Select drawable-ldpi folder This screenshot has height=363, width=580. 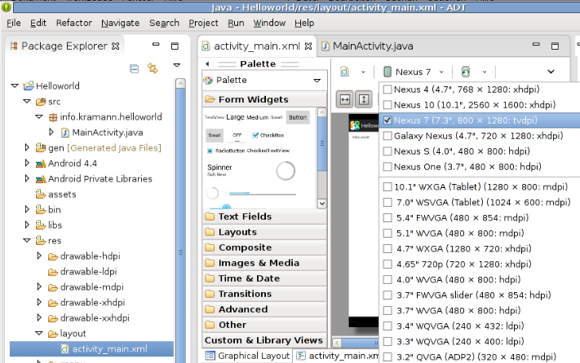click(x=82, y=272)
